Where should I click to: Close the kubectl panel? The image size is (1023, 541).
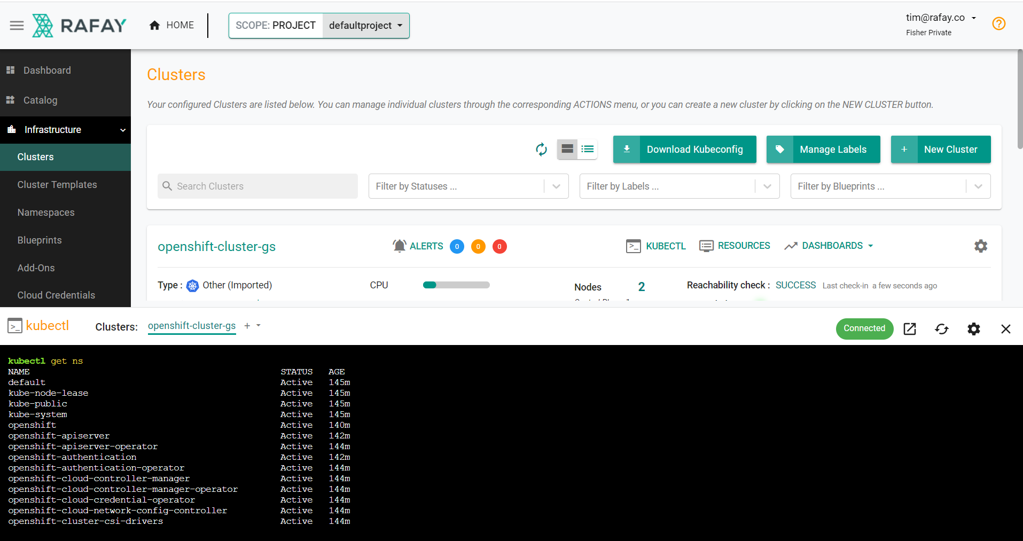(1006, 329)
